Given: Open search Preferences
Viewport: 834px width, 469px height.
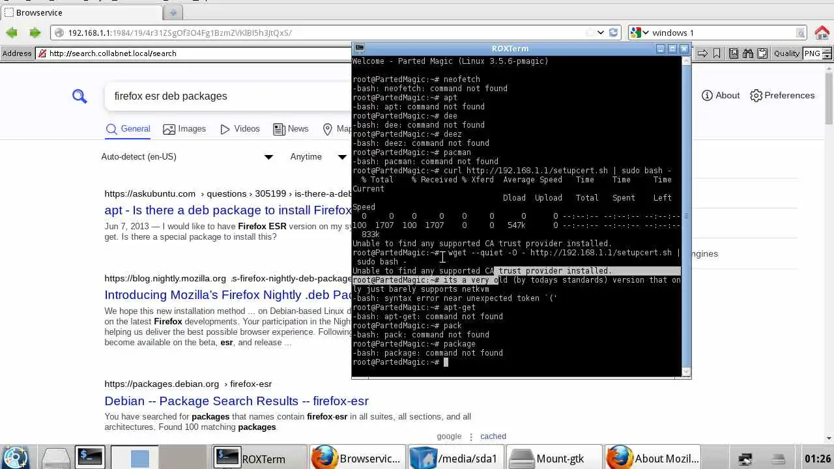Looking at the screenshot, I should [x=782, y=95].
